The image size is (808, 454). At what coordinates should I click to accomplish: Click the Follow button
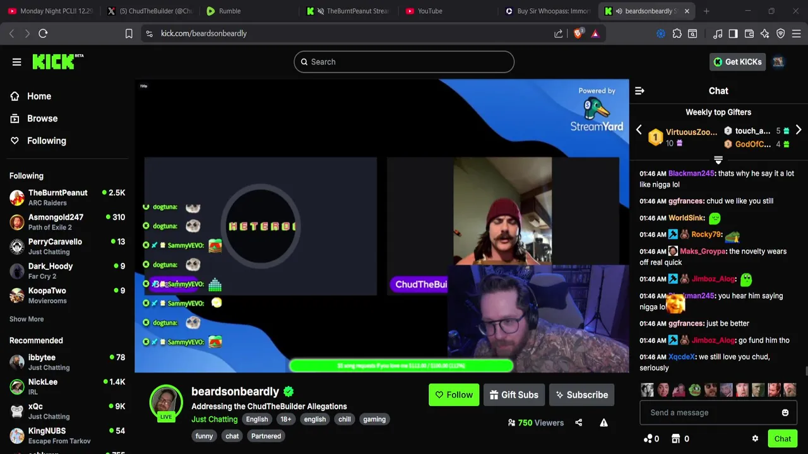pyautogui.click(x=454, y=395)
